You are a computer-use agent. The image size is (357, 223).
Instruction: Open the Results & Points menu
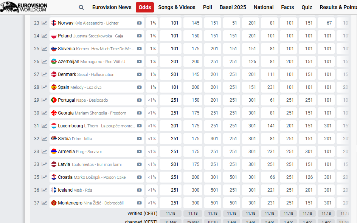(338, 7)
